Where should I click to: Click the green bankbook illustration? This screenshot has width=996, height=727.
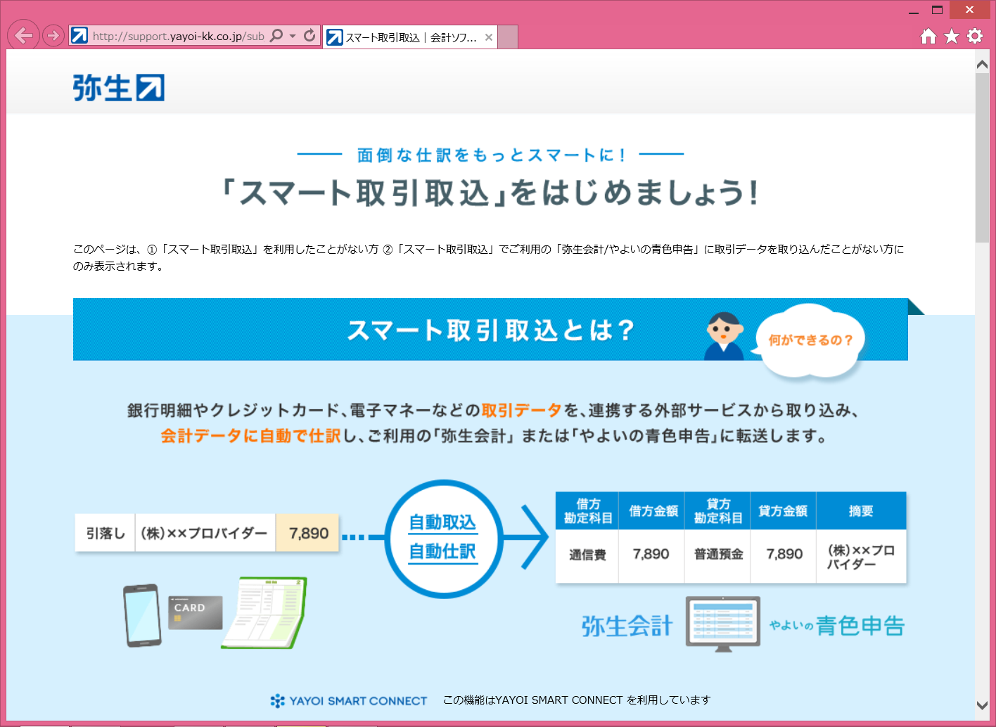click(264, 612)
